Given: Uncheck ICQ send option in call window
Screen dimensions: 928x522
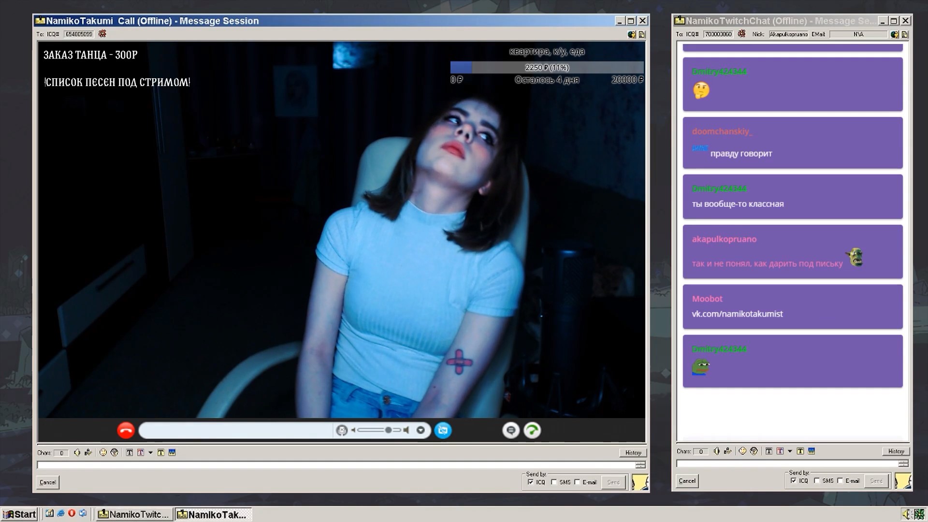Looking at the screenshot, I should [x=531, y=482].
